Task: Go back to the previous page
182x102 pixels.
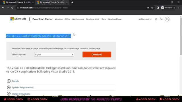Action: coord(3,8)
